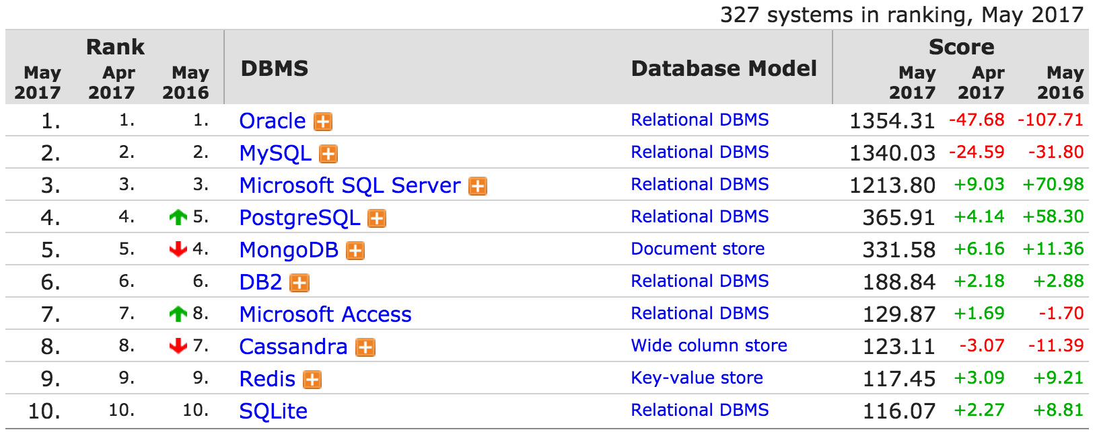Click red down arrow in Cassandra row
The width and height of the screenshot is (1097, 434).
pos(178,346)
